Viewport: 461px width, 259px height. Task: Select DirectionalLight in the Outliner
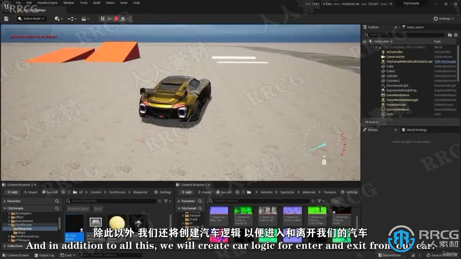coord(397,86)
